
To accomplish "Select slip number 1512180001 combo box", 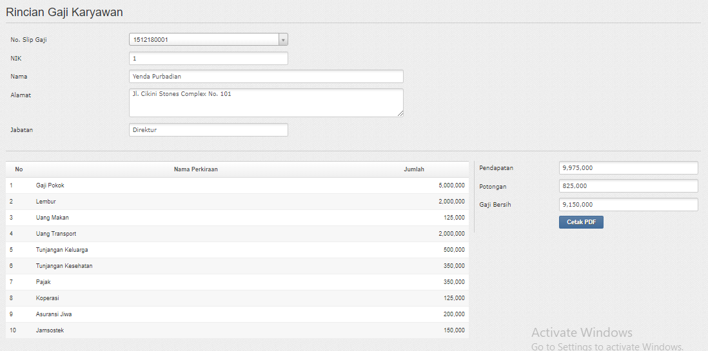I will pos(208,40).
